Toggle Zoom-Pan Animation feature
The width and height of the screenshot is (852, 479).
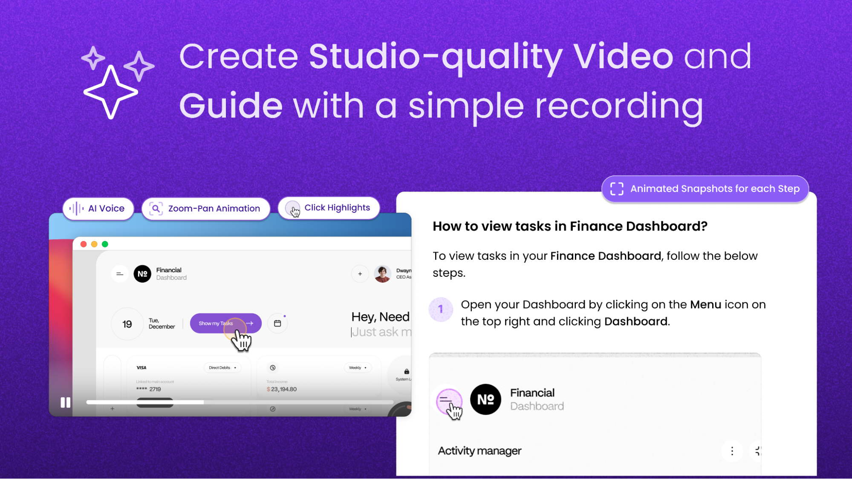[x=206, y=208]
